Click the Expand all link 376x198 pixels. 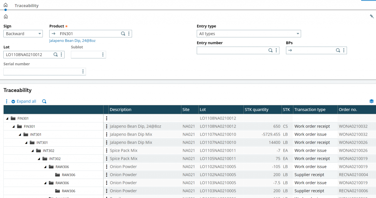[26, 102]
